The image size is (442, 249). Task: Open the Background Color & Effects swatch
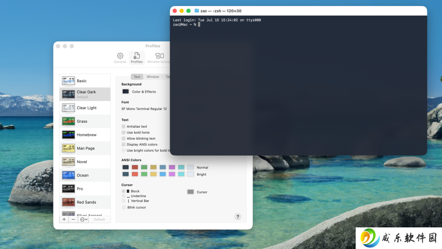(126, 92)
